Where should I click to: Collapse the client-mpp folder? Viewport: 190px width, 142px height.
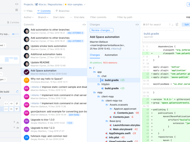pyautogui.click(x=99, y=97)
